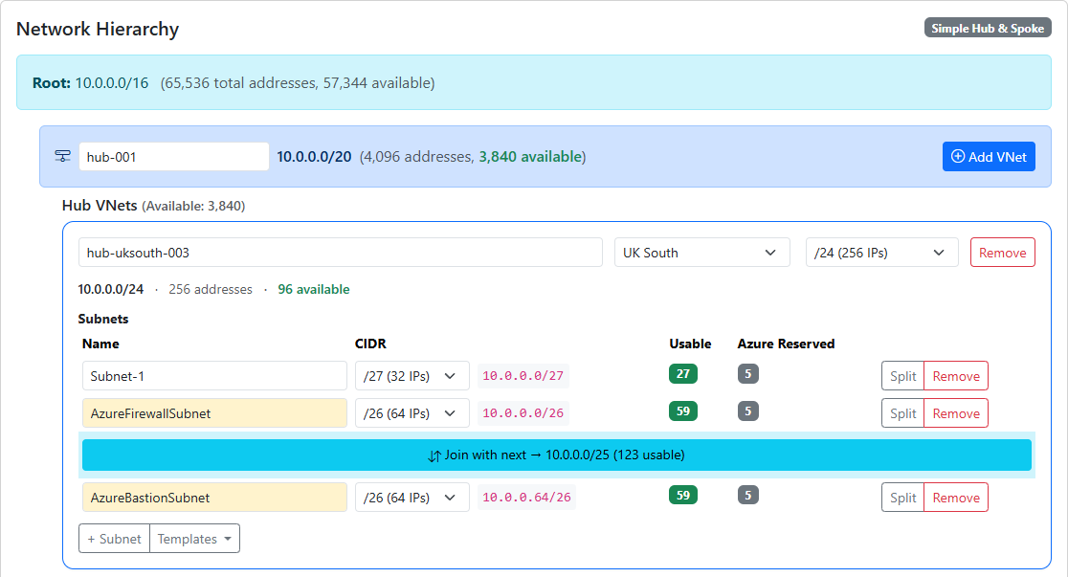Screen dimensions: 1068x577
Task: Click the + Subnet button
Action: pyautogui.click(x=114, y=538)
